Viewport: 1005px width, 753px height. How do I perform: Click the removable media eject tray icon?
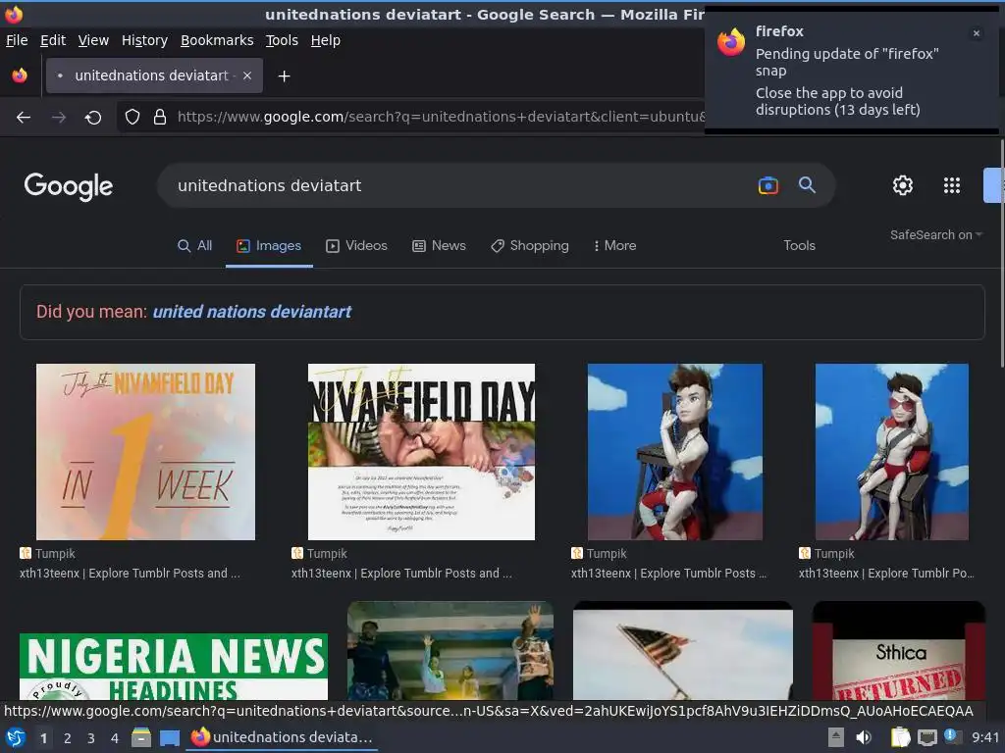[836, 737]
